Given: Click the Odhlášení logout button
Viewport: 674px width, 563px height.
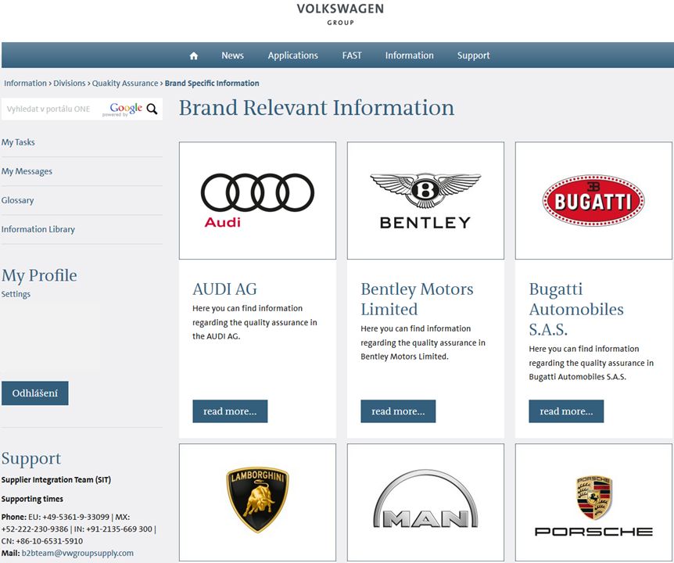Looking at the screenshot, I should 35,393.
